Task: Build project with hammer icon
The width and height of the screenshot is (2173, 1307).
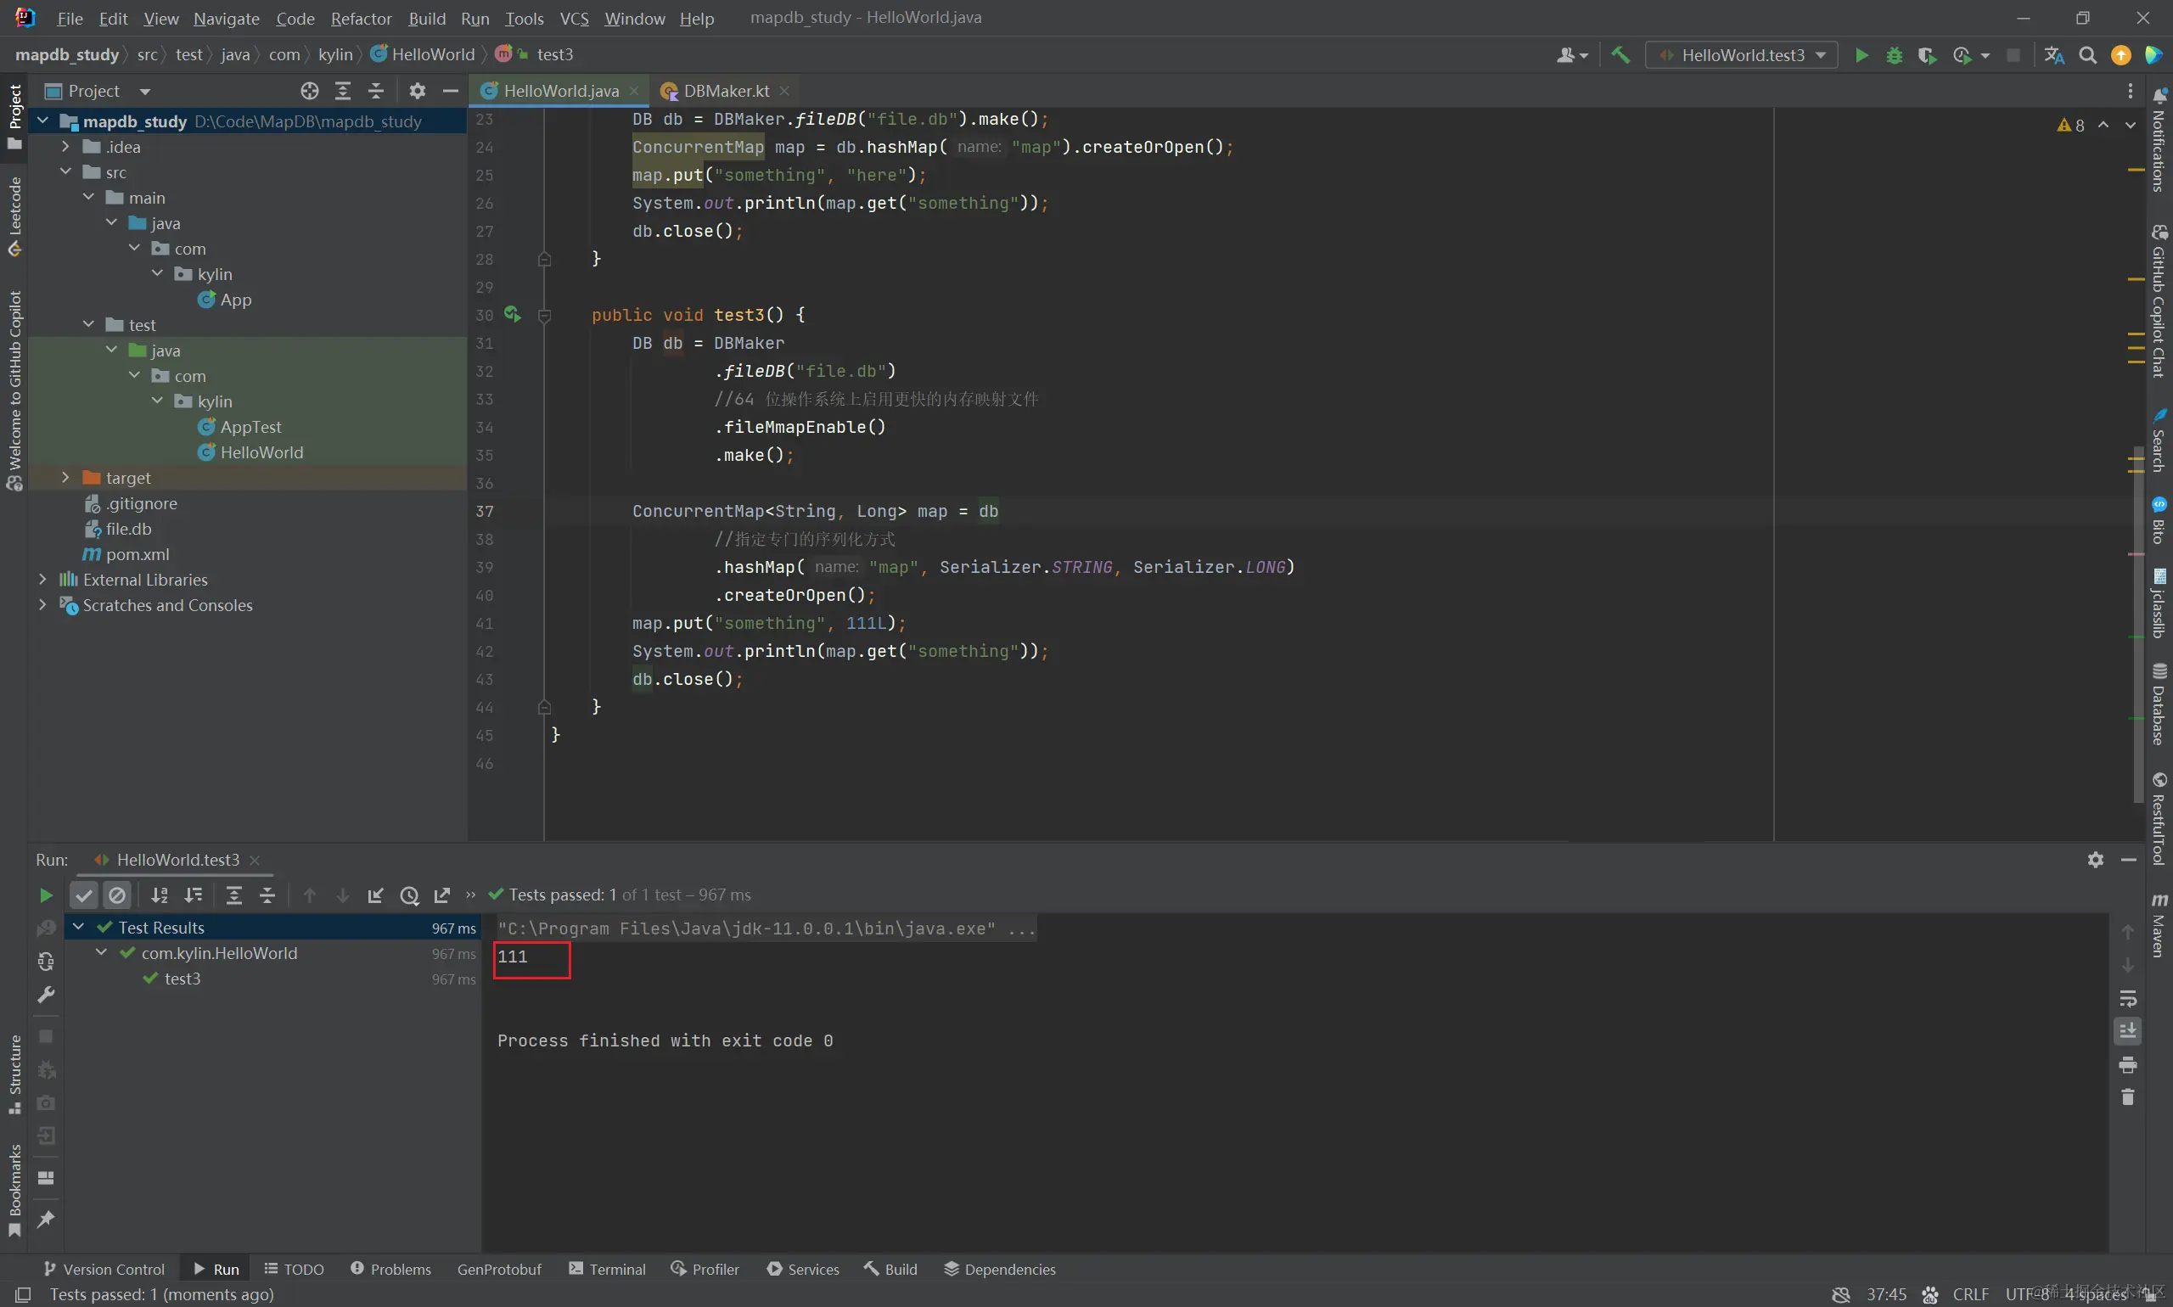Action: click(1620, 54)
